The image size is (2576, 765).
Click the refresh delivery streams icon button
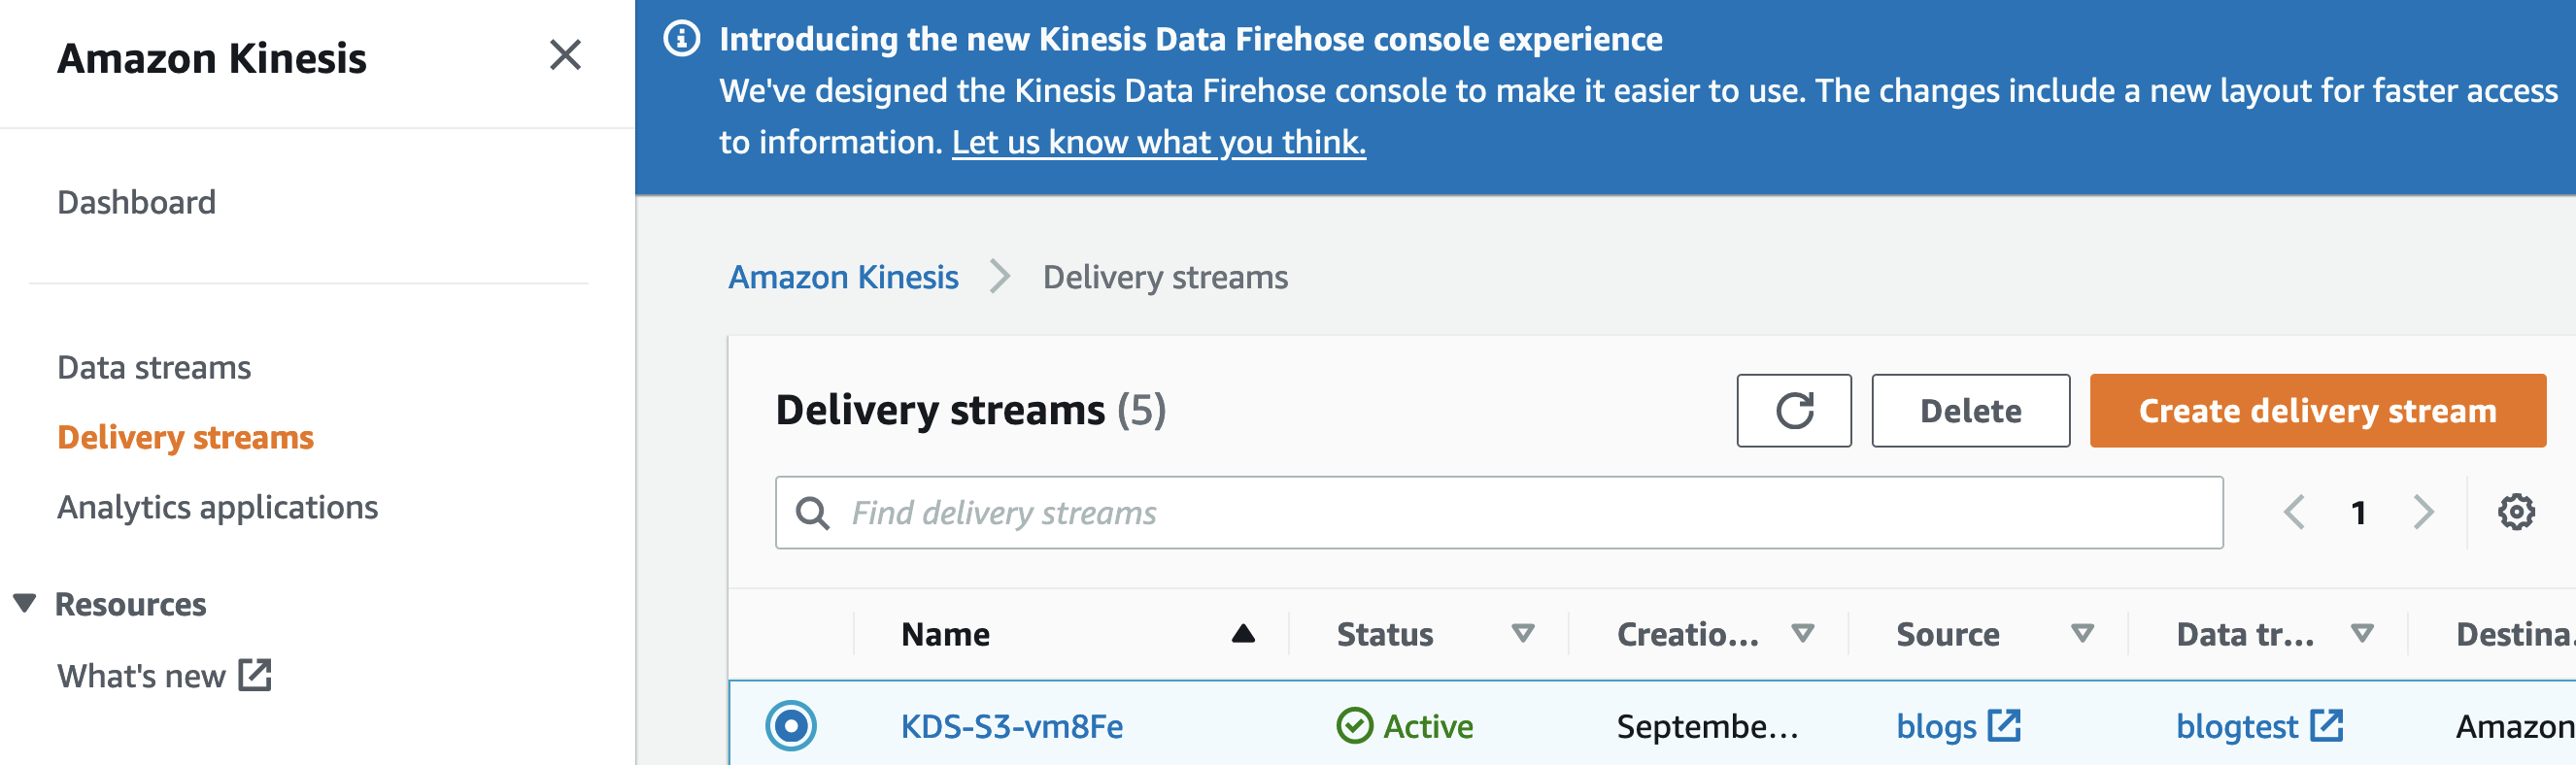click(1793, 410)
